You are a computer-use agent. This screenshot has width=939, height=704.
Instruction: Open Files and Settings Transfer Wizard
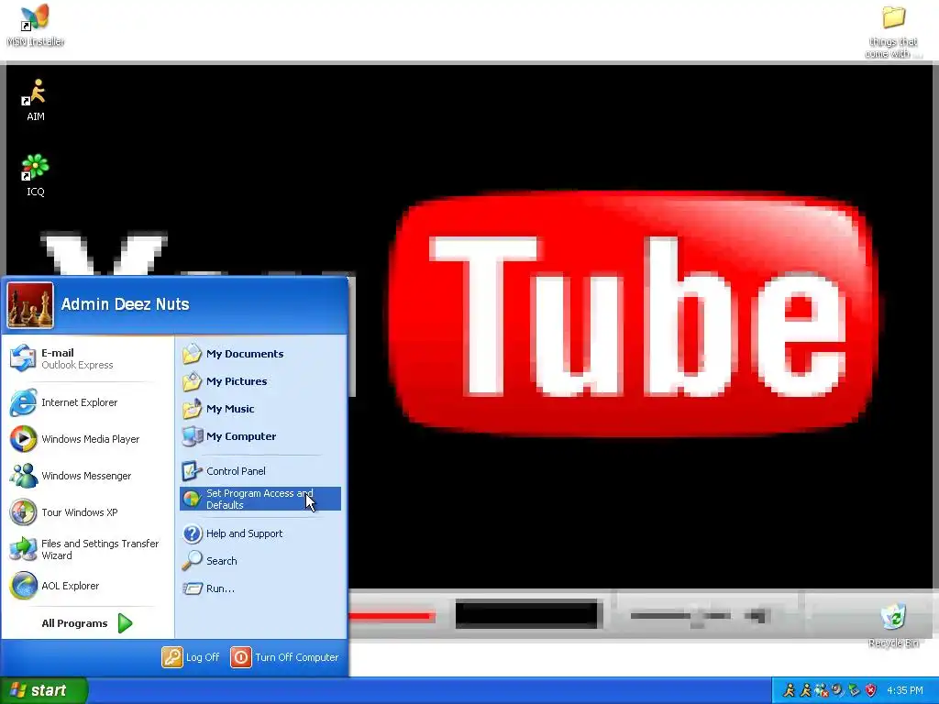pyautogui.click(x=86, y=549)
